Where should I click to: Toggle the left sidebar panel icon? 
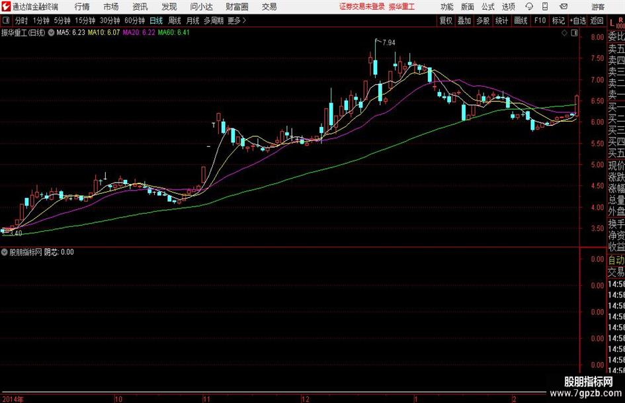[6, 21]
